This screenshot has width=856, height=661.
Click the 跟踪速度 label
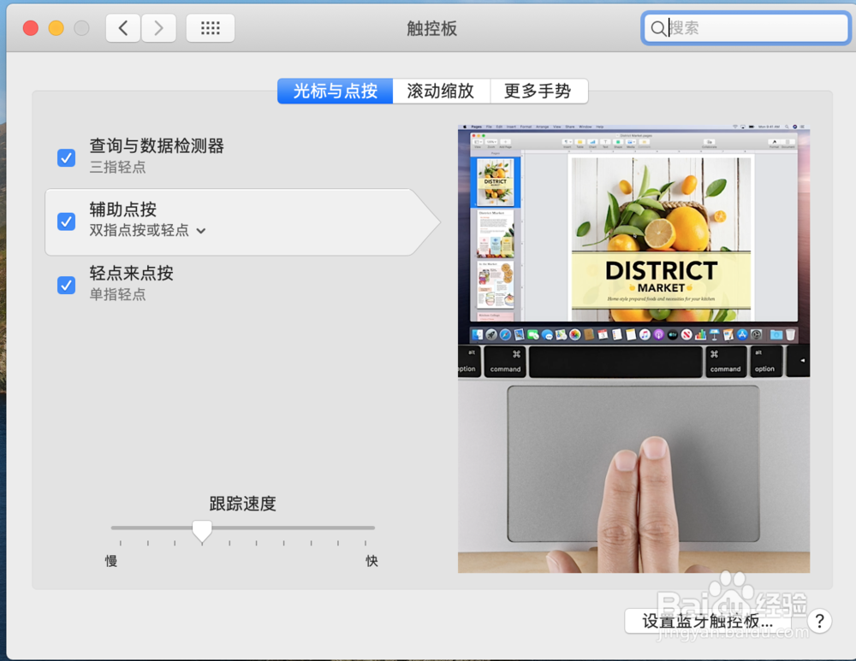point(242,504)
